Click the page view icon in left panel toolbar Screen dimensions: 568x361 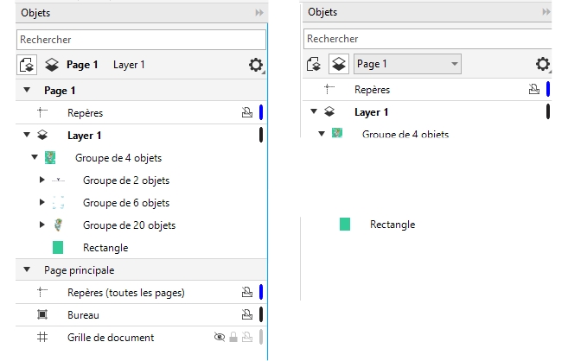click(x=26, y=65)
